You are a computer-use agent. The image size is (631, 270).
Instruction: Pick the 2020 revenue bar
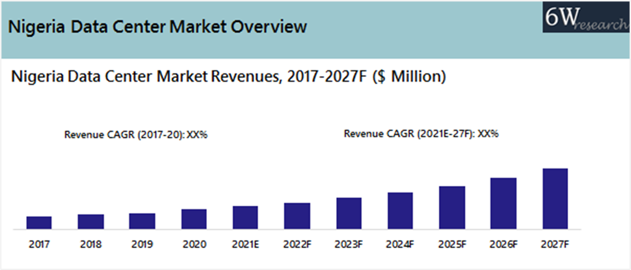point(194,219)
